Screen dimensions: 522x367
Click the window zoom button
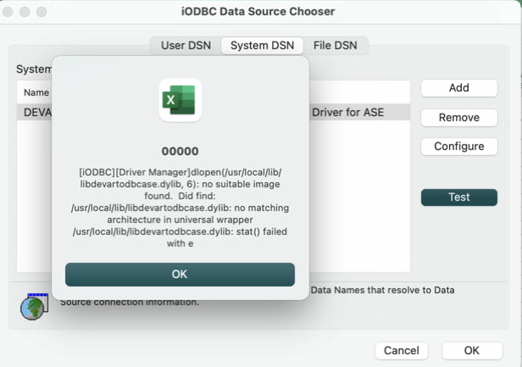tap(42, 12)
